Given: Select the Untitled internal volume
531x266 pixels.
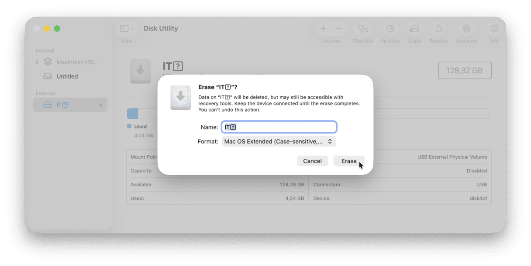Looking at the screenshot, I should tap(67, 76).
